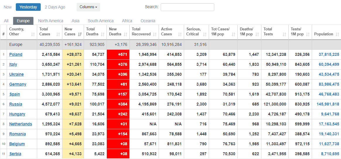341x159 pixels.
Task: Click the New Cases sort arrow icon
Action: coord(80,34)
